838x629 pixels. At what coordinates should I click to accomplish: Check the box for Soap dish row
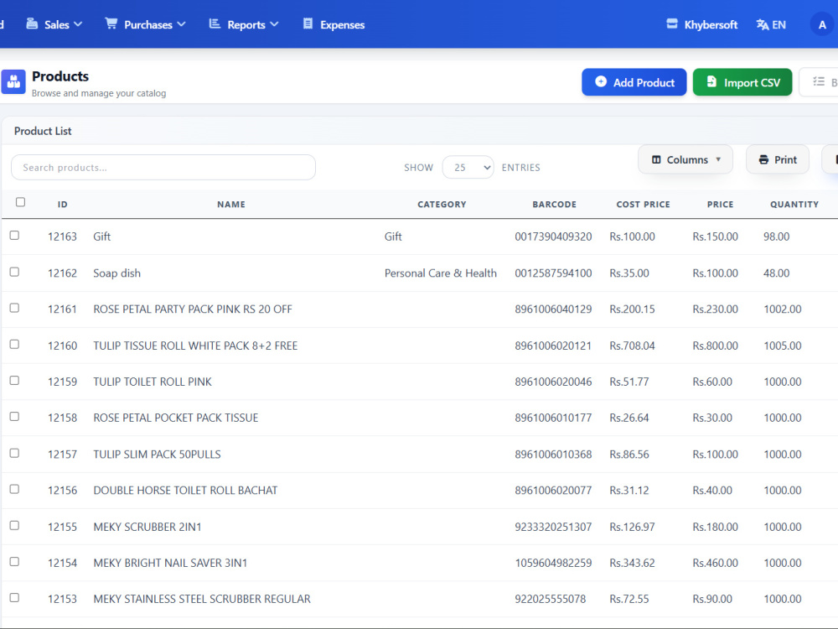pos(14,272)
